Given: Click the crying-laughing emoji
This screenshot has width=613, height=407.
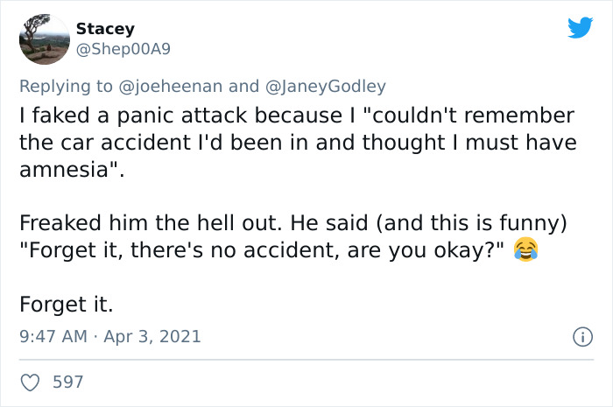Looking at the screenshot, I should (x=526, y=251).
